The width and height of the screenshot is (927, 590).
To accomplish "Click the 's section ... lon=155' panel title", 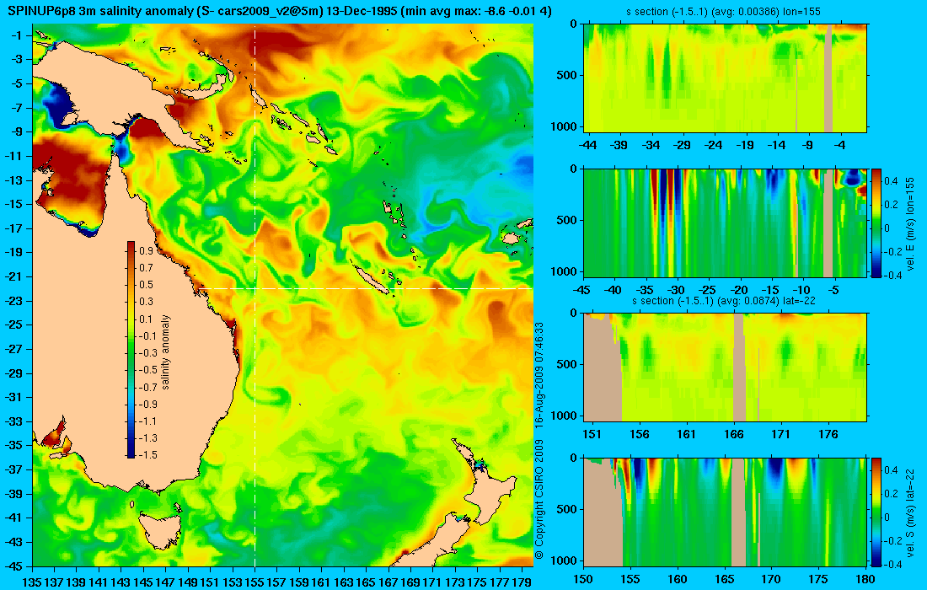I will (x=723, y=11).
